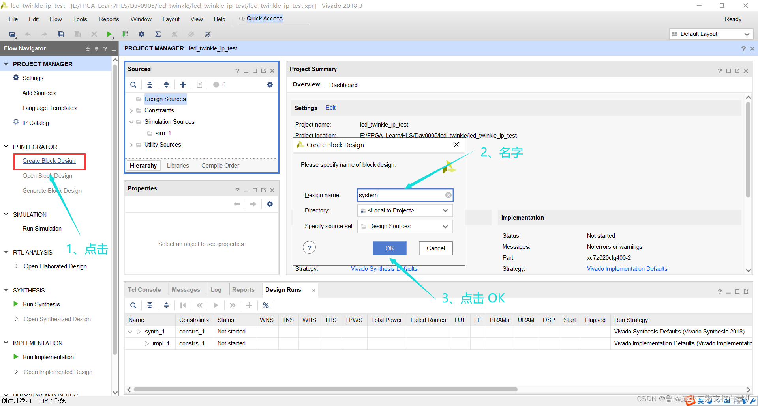Click Add Sources in Flow Navigator
Screen dimensions: 758x406
(39, 93)
